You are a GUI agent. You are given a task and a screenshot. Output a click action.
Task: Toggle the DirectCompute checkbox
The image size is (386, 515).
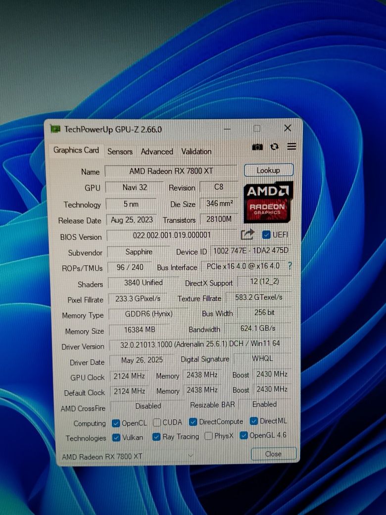[193, 421]
